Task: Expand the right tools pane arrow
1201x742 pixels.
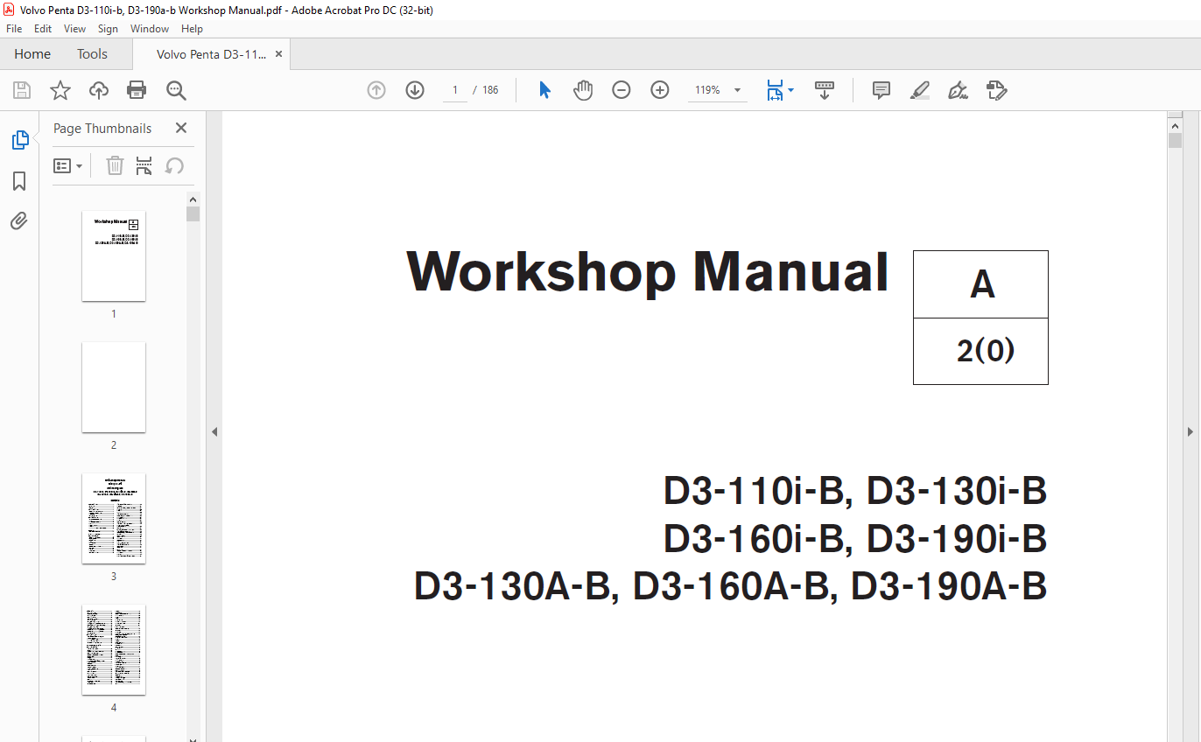Action: click(x=1190, y=431)
